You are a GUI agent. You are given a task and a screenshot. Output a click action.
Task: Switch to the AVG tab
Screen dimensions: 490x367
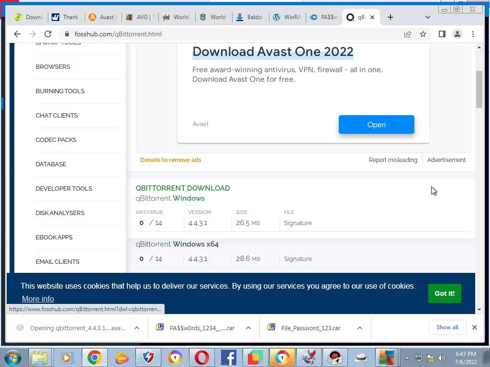point(140,17)
